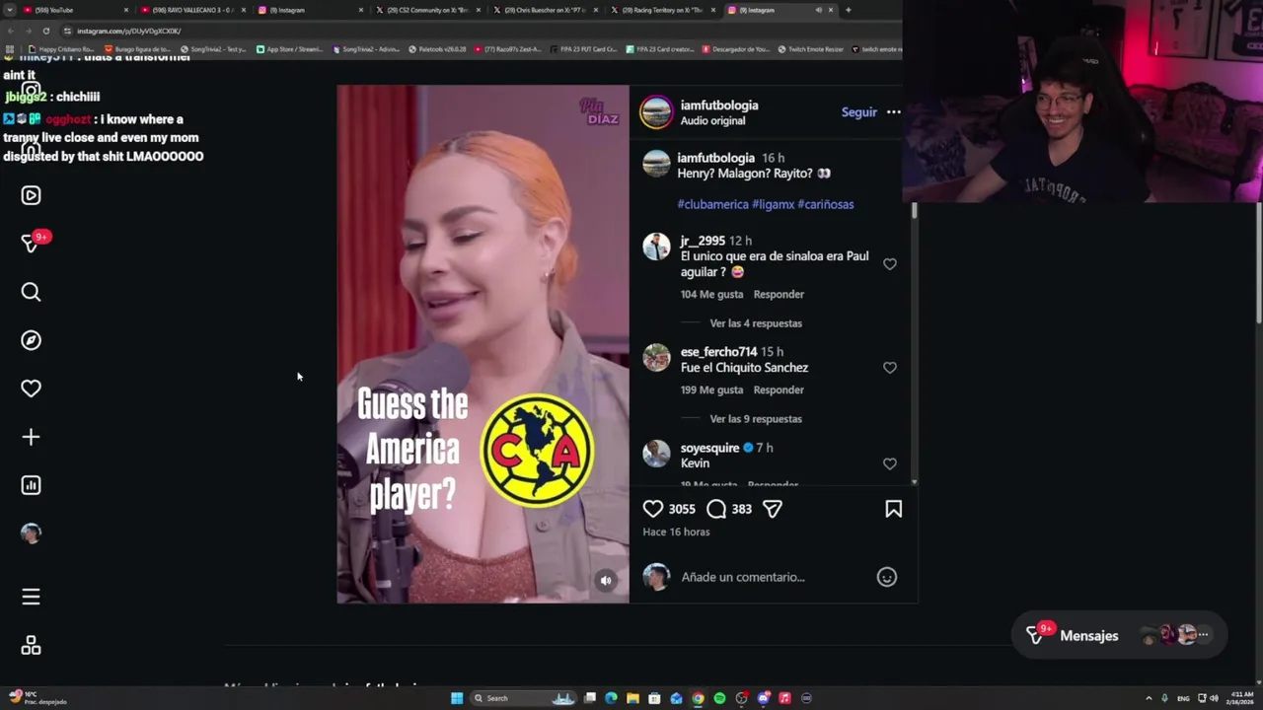
Task: Open post options three-dot menu
Action: (894, 112)
